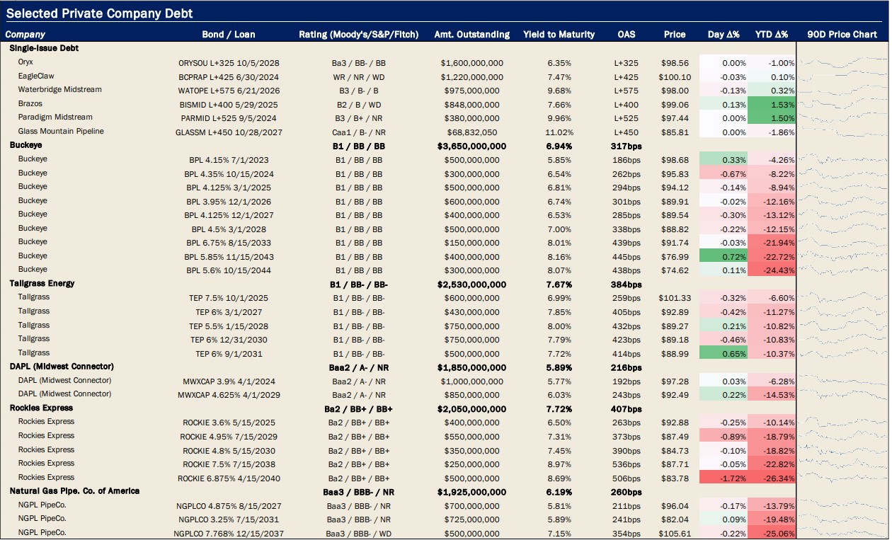Select bond 'NGPLCO 4.875% 8/15/2027'
The image size is (892, 540).
point(229,506)
